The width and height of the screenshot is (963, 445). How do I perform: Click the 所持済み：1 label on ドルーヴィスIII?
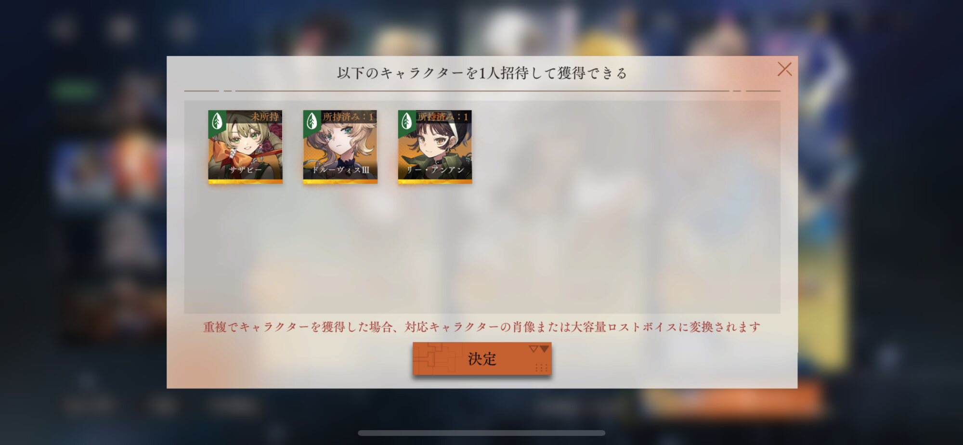click(x=348, y=117)
